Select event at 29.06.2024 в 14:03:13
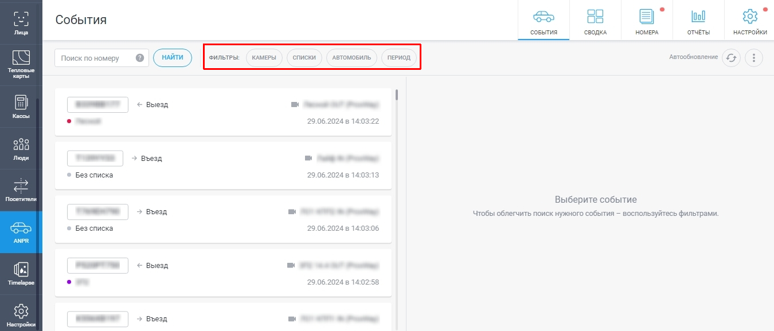Screen dimensions: 774x331 223,165
